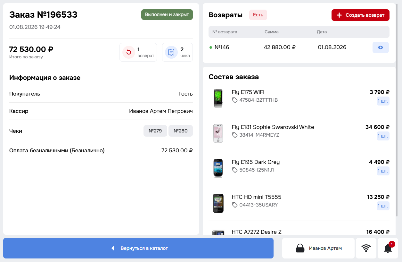Image resolution: width=402 pixels, height=262 pixels.
Task: Click the tag icon next to 38414-M4RMEYZ
Action: (235, 135)
